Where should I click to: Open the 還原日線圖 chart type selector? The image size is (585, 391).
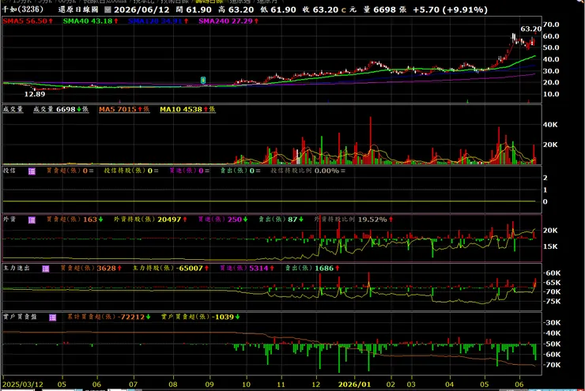(x=78, y=9)
